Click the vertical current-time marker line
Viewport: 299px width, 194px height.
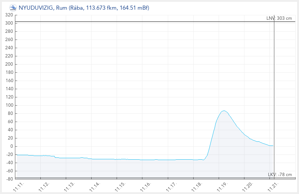point(274,93)
